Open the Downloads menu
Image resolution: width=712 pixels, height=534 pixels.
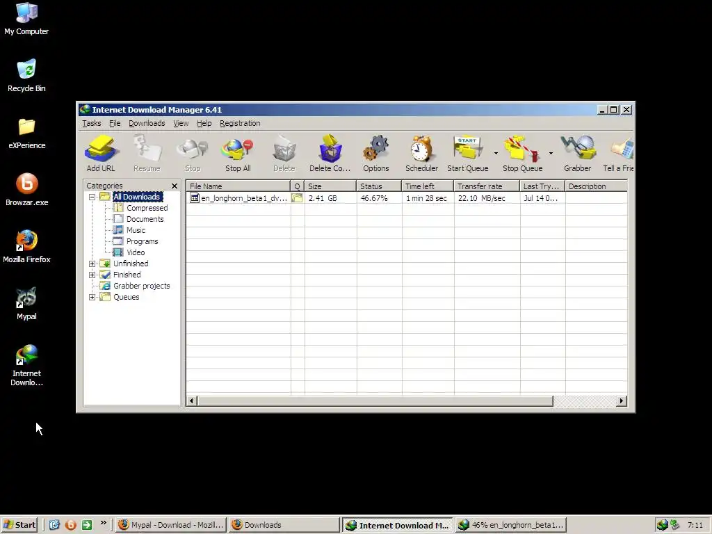point(147,123)
